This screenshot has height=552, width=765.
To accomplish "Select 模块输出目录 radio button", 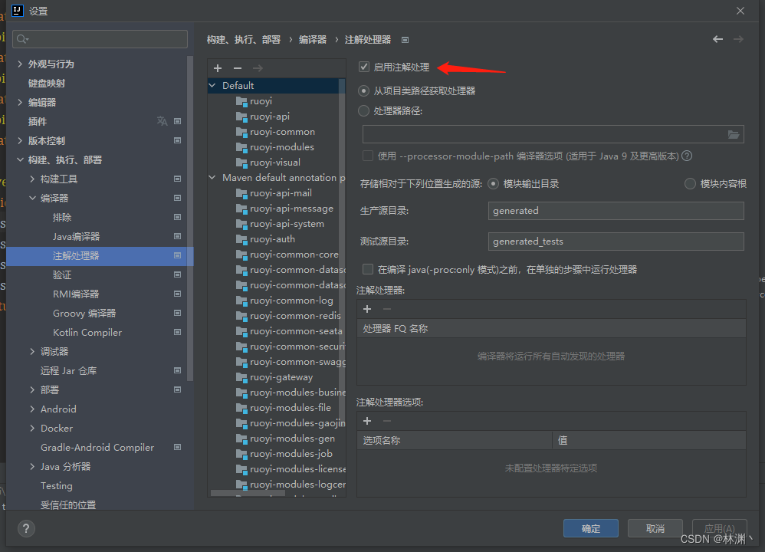I will pos(493,183).
